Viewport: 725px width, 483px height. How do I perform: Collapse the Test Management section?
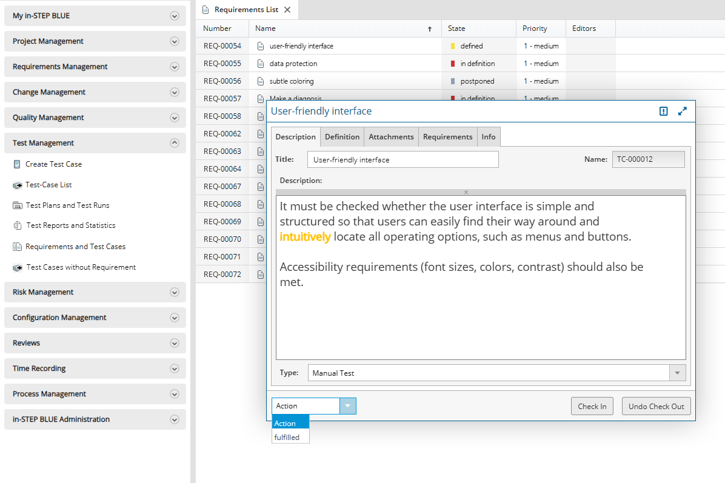click(x=175, y=143)
